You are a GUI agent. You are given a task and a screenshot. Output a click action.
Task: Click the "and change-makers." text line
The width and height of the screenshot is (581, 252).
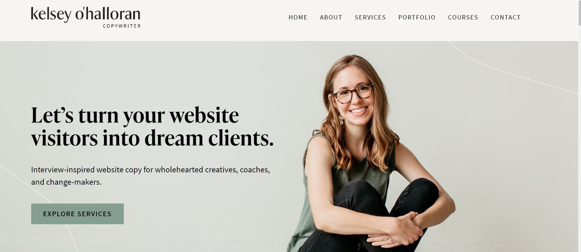(x=66, y=182)
